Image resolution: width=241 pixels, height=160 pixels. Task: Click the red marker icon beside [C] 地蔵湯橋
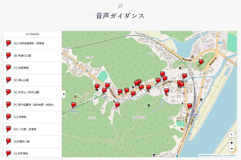point(8,68)
